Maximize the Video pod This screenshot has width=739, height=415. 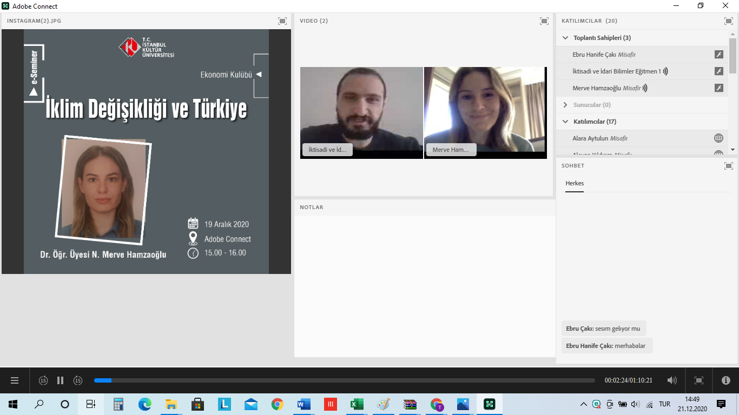(x=544, y=21)
